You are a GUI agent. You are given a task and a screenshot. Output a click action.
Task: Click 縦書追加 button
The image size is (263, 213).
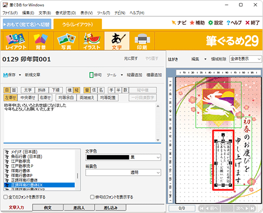click(135, 75)
